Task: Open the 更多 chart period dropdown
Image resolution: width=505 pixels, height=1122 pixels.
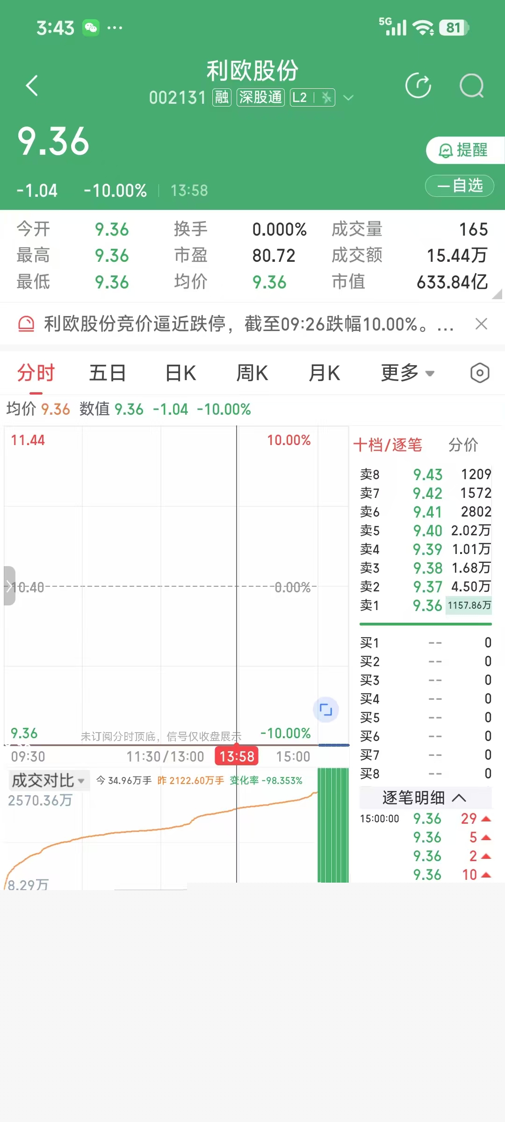Action: (407, 373)
